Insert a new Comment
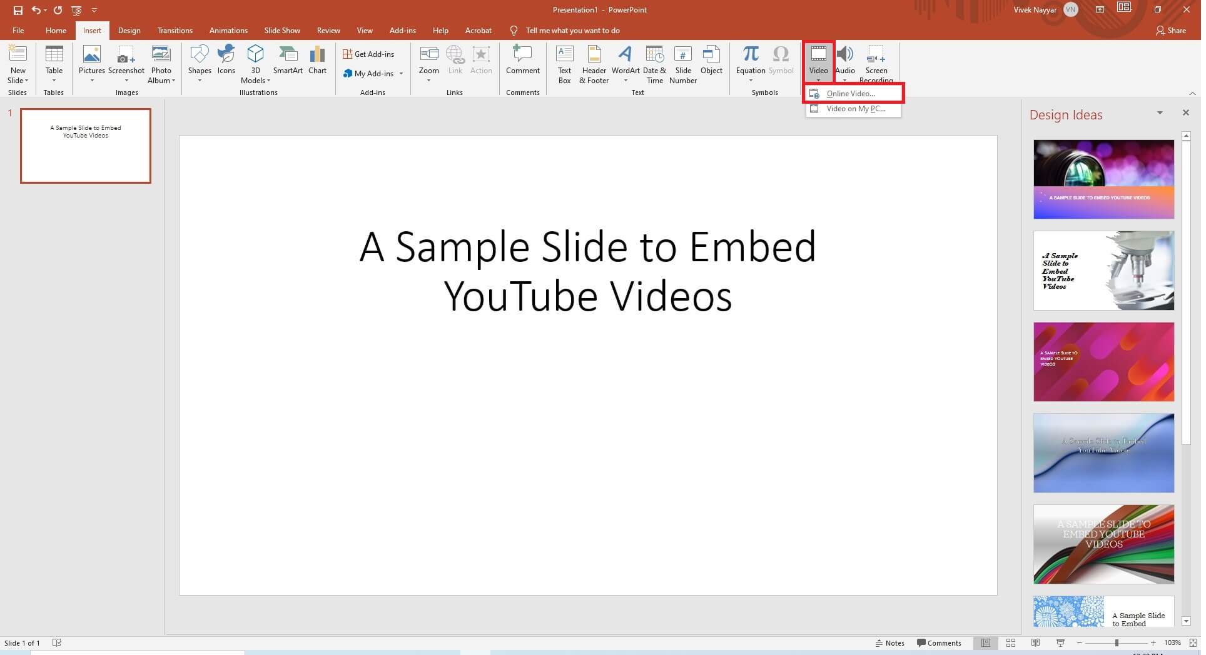 point(523,60)
